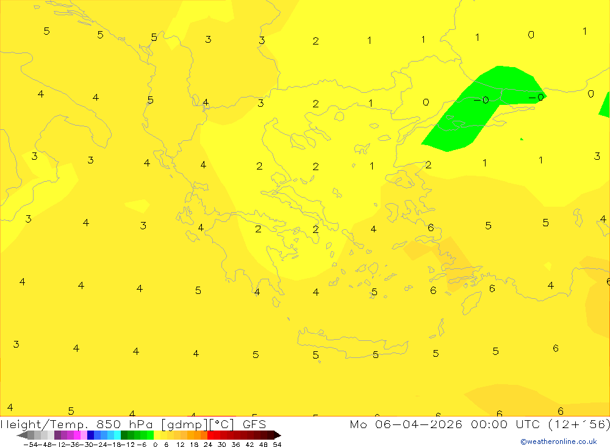Click the '54' legend label at scale end
Viewport: 610px width, 447px height.
277,445
